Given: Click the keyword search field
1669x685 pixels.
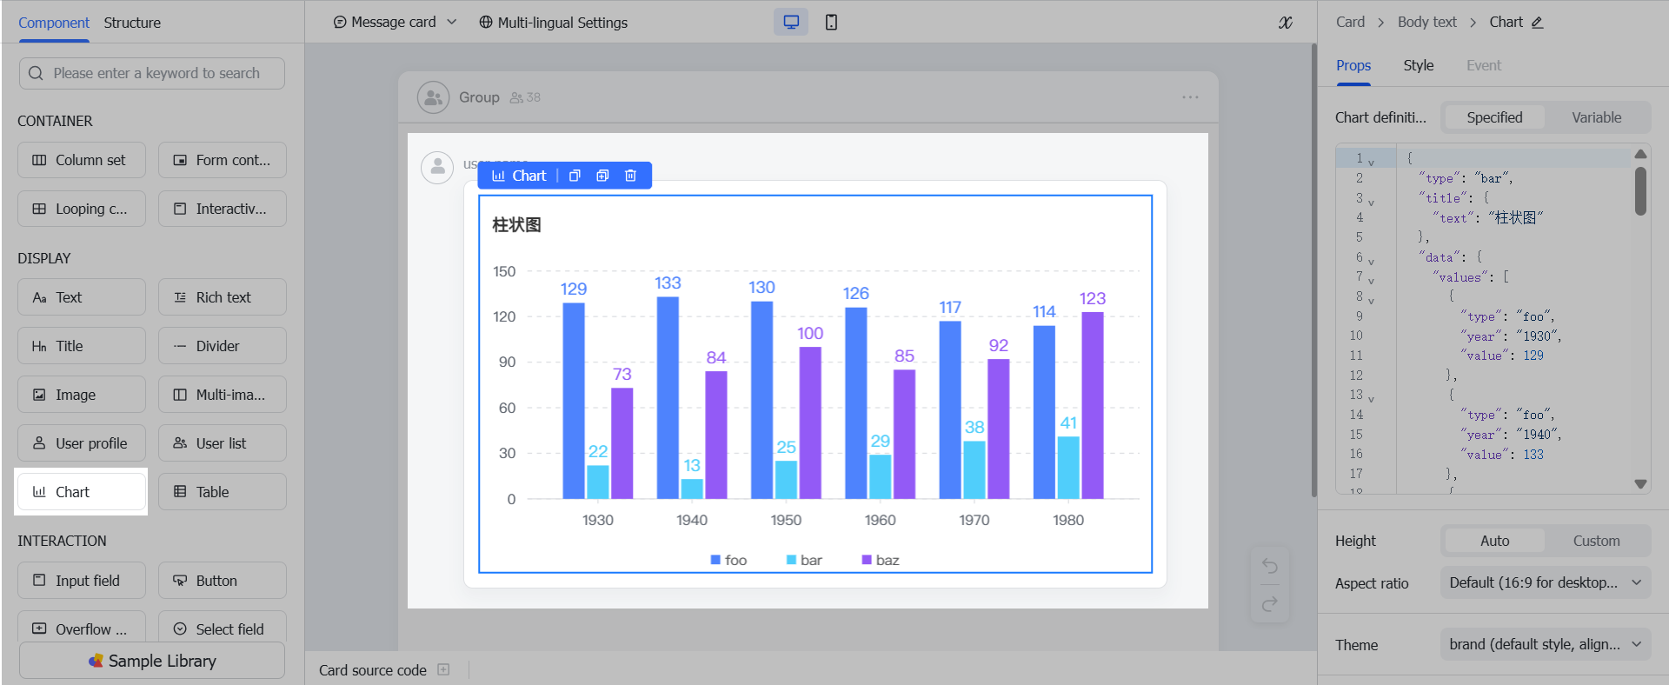Looking at the screenshot, I should coord(152,73).
